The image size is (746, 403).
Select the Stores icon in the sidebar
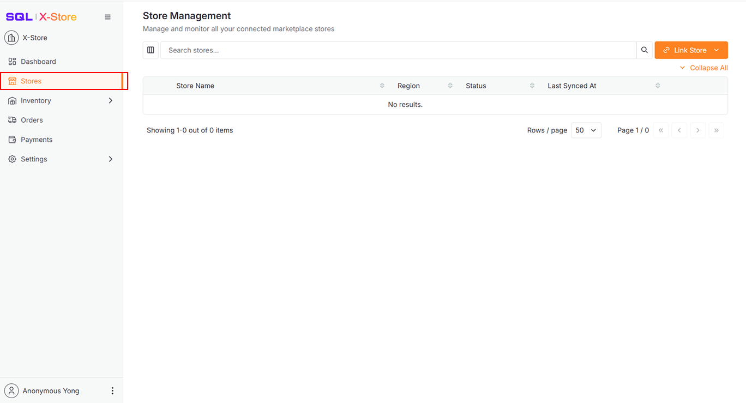pyautogui.click(x=12, y=81)
